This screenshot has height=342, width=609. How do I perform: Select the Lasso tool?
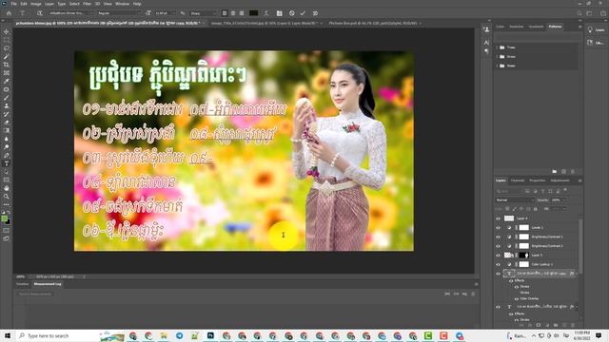tap(7, 48)
